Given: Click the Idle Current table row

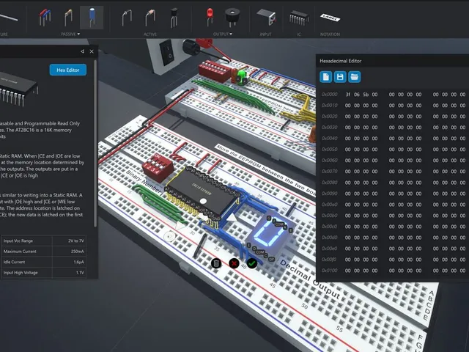Looking at the screenshot, I should click(44, 262).
